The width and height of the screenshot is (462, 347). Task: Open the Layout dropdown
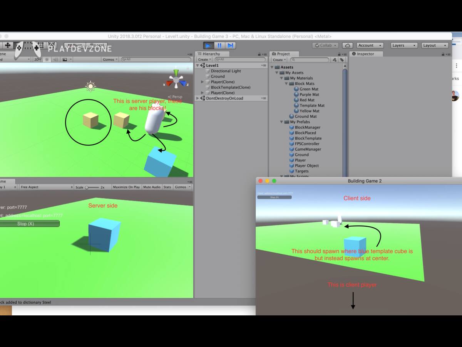coord(435,45)
